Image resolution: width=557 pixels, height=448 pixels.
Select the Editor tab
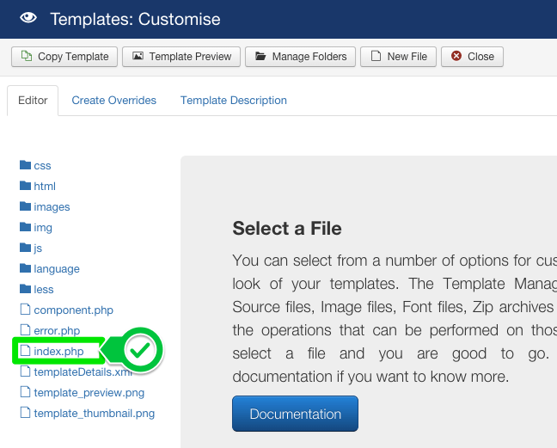click(33, 101)
